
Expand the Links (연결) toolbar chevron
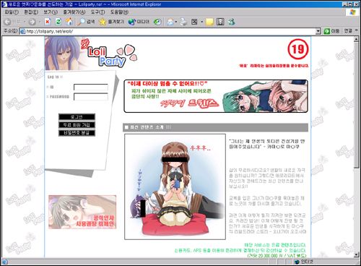click(357, 31)
